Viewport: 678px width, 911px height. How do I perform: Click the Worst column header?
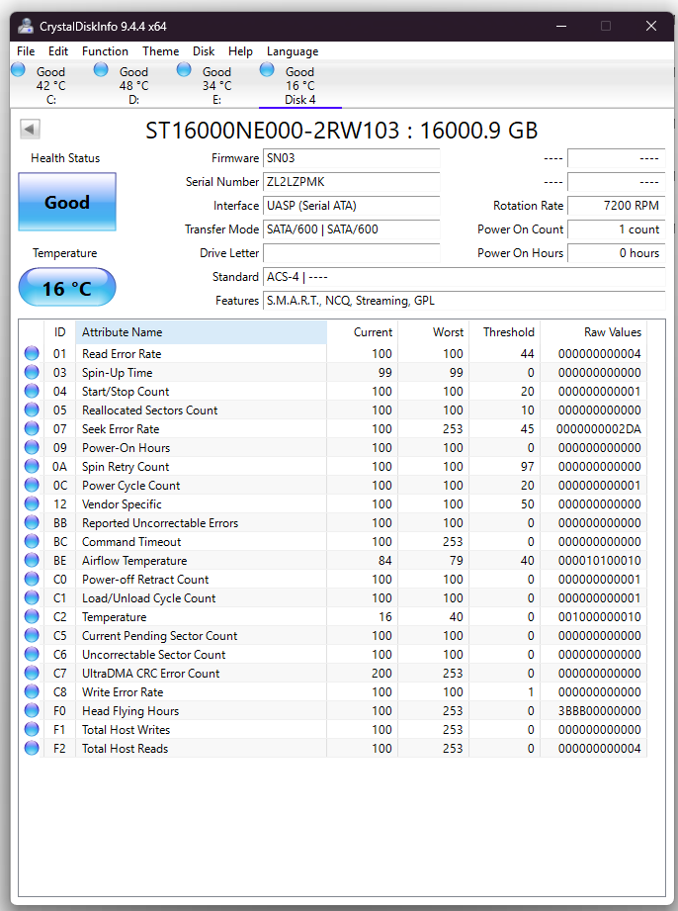coord(434,332)
